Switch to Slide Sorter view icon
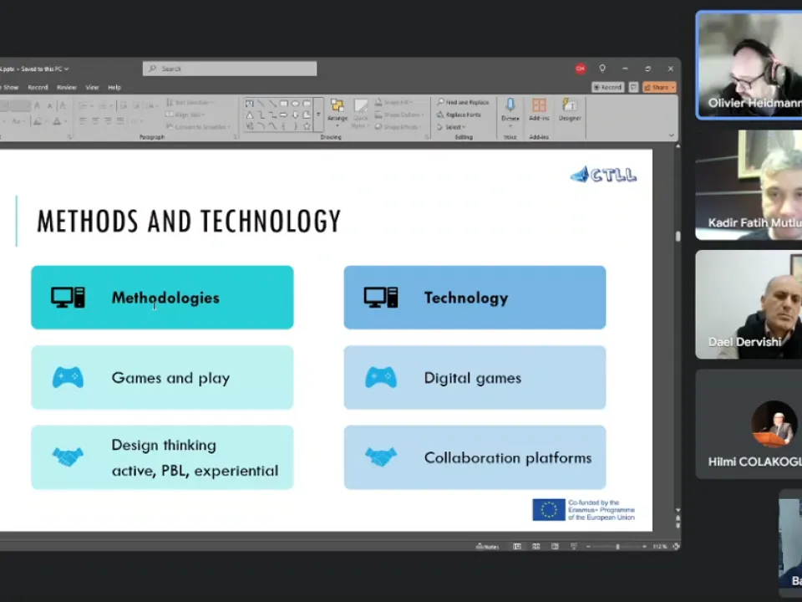Image resolution: width=802 pixels, height=602 pixels. tap(536, 546)
